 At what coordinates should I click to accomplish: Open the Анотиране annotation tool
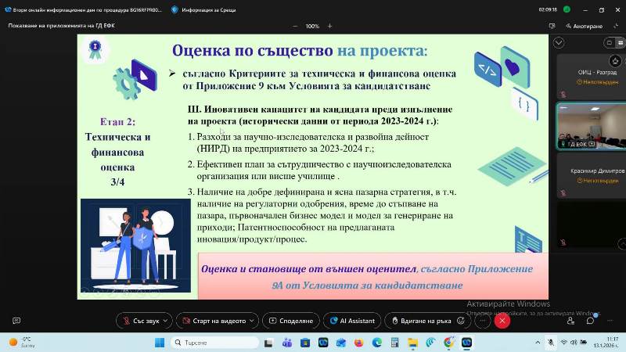point(583,26)
